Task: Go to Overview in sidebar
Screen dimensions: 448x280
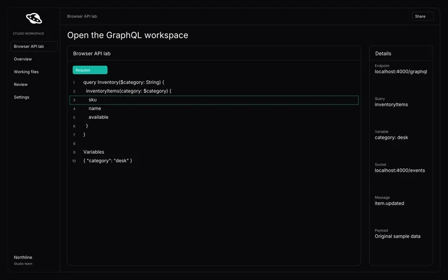Action: point(23,59)
